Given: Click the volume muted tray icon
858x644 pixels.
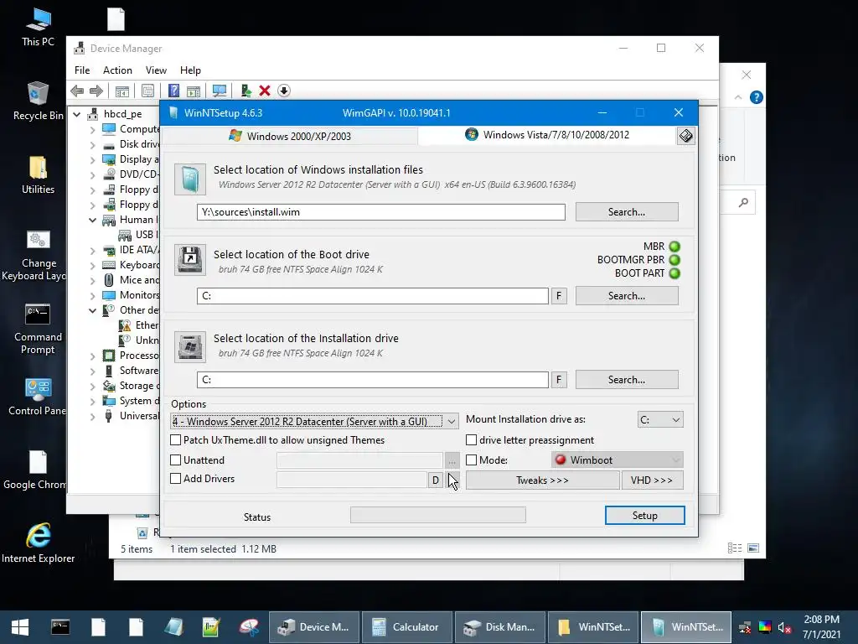Looking at the screenshot, I should click(784, 627).
